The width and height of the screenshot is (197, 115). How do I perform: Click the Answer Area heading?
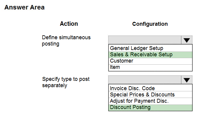[x=24, y=7]
